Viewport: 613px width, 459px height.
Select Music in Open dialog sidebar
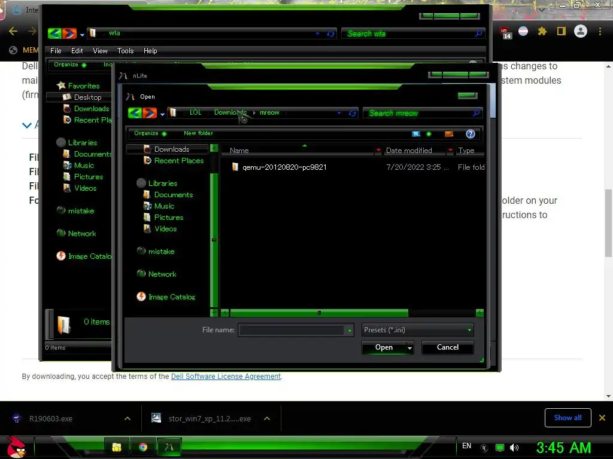164,206
